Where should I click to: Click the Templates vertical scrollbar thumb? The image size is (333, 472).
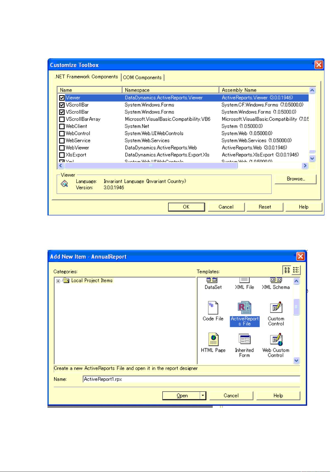pyautogui.click(x=296, y=307)
